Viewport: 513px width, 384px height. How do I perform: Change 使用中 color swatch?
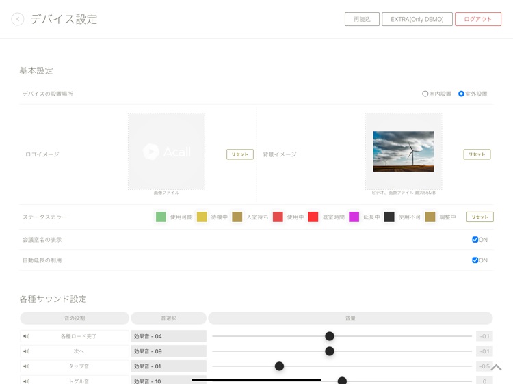tap(278, 217)
